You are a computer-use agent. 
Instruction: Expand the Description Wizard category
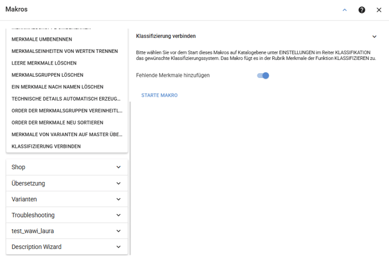click(66, 247)
